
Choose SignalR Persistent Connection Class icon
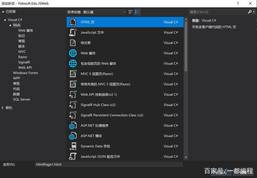pyautogui.click(x=73, y=115)
